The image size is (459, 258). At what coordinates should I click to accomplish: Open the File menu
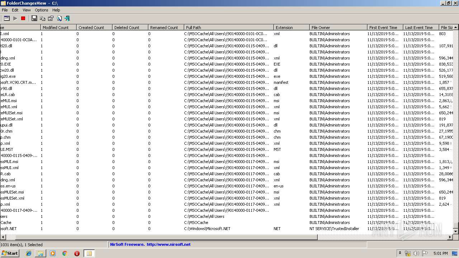(x=5, y=10)
